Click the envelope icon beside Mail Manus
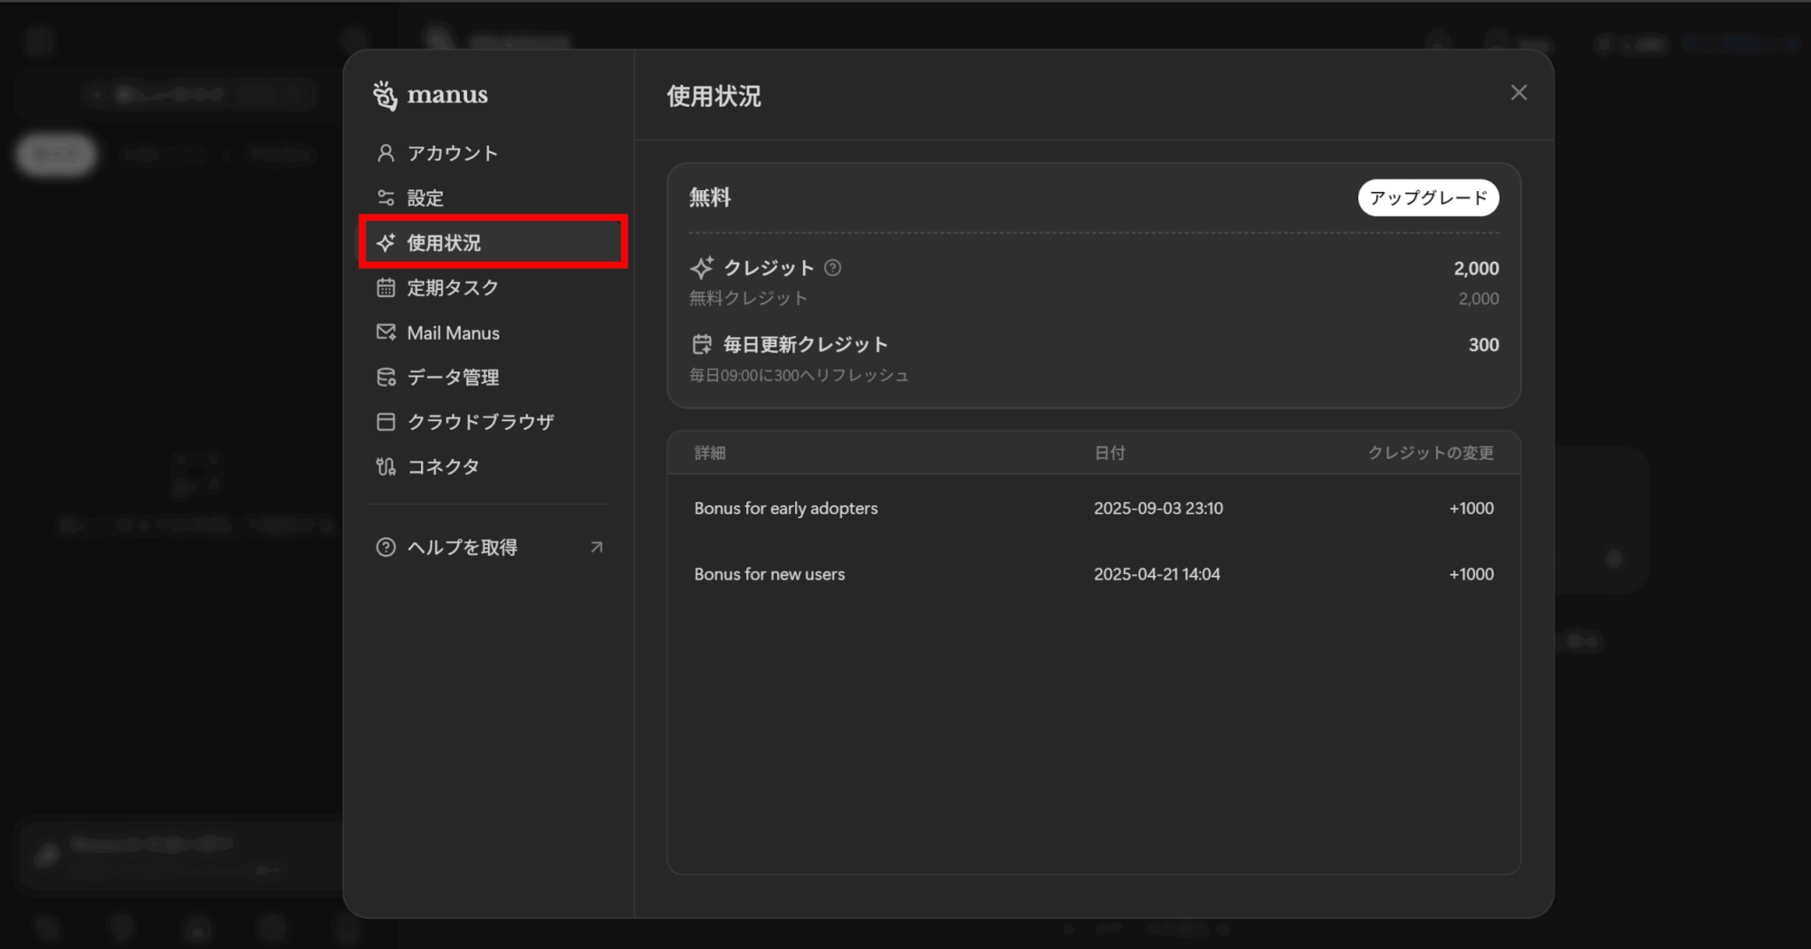The image size is (1811, 949). coord(386,333)
